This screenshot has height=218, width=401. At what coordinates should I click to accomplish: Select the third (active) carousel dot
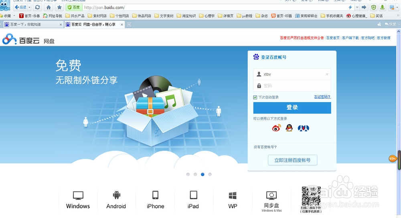coord(203,174)
